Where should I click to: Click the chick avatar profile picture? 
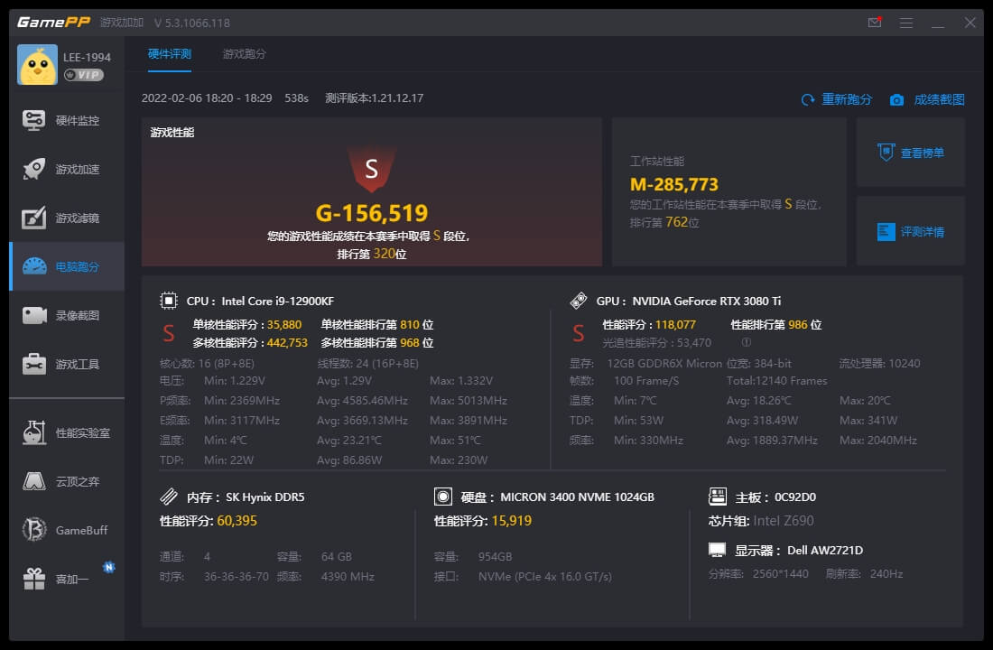point(37,65)
